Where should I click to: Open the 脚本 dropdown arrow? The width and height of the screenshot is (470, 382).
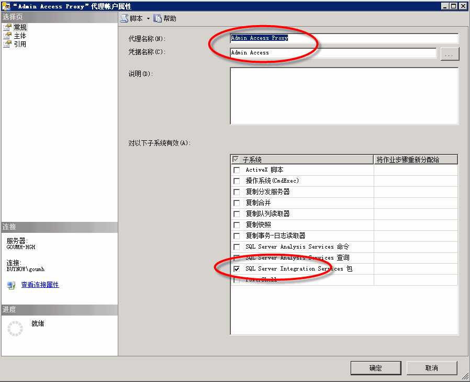[x=148, y=18]
